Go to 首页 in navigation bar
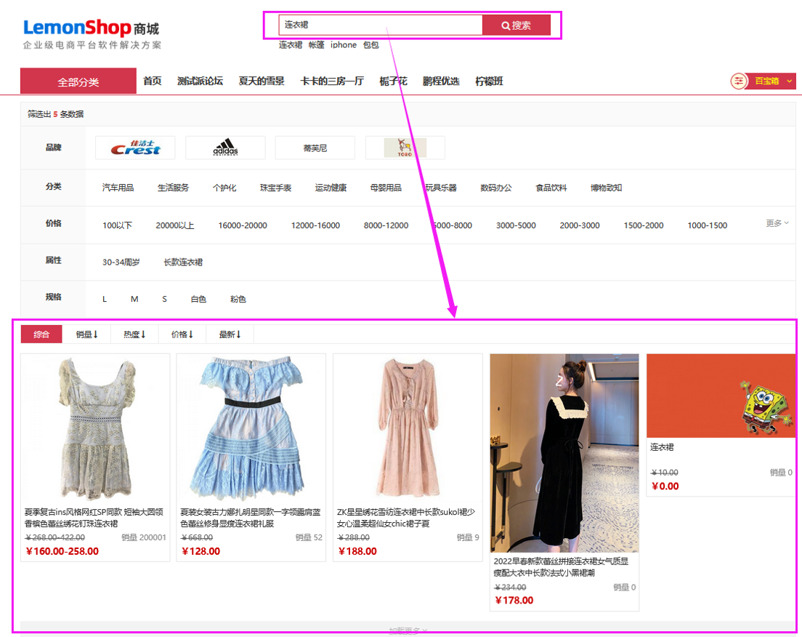The image size is (802, 637). [153, 81]
